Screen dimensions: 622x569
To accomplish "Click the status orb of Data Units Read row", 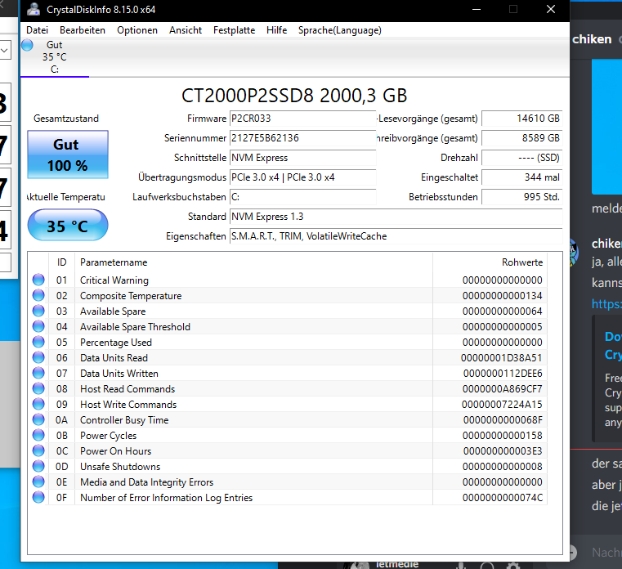I will coord(38,357).
